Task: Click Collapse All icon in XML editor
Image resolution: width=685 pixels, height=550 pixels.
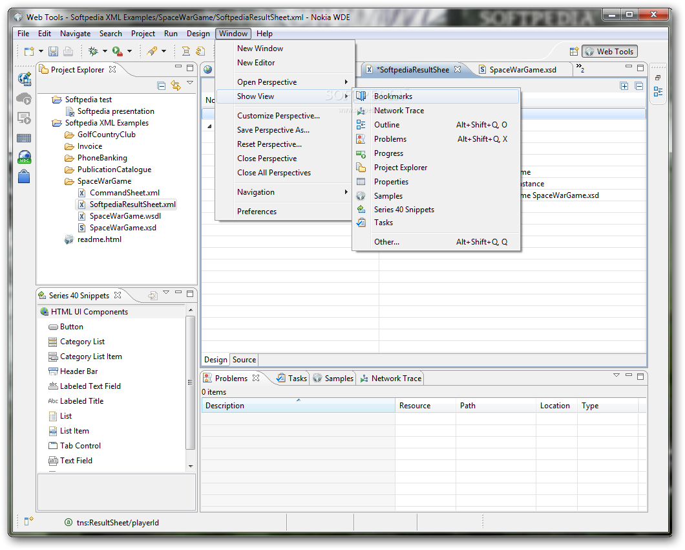Action: click(x=638, y=86)
